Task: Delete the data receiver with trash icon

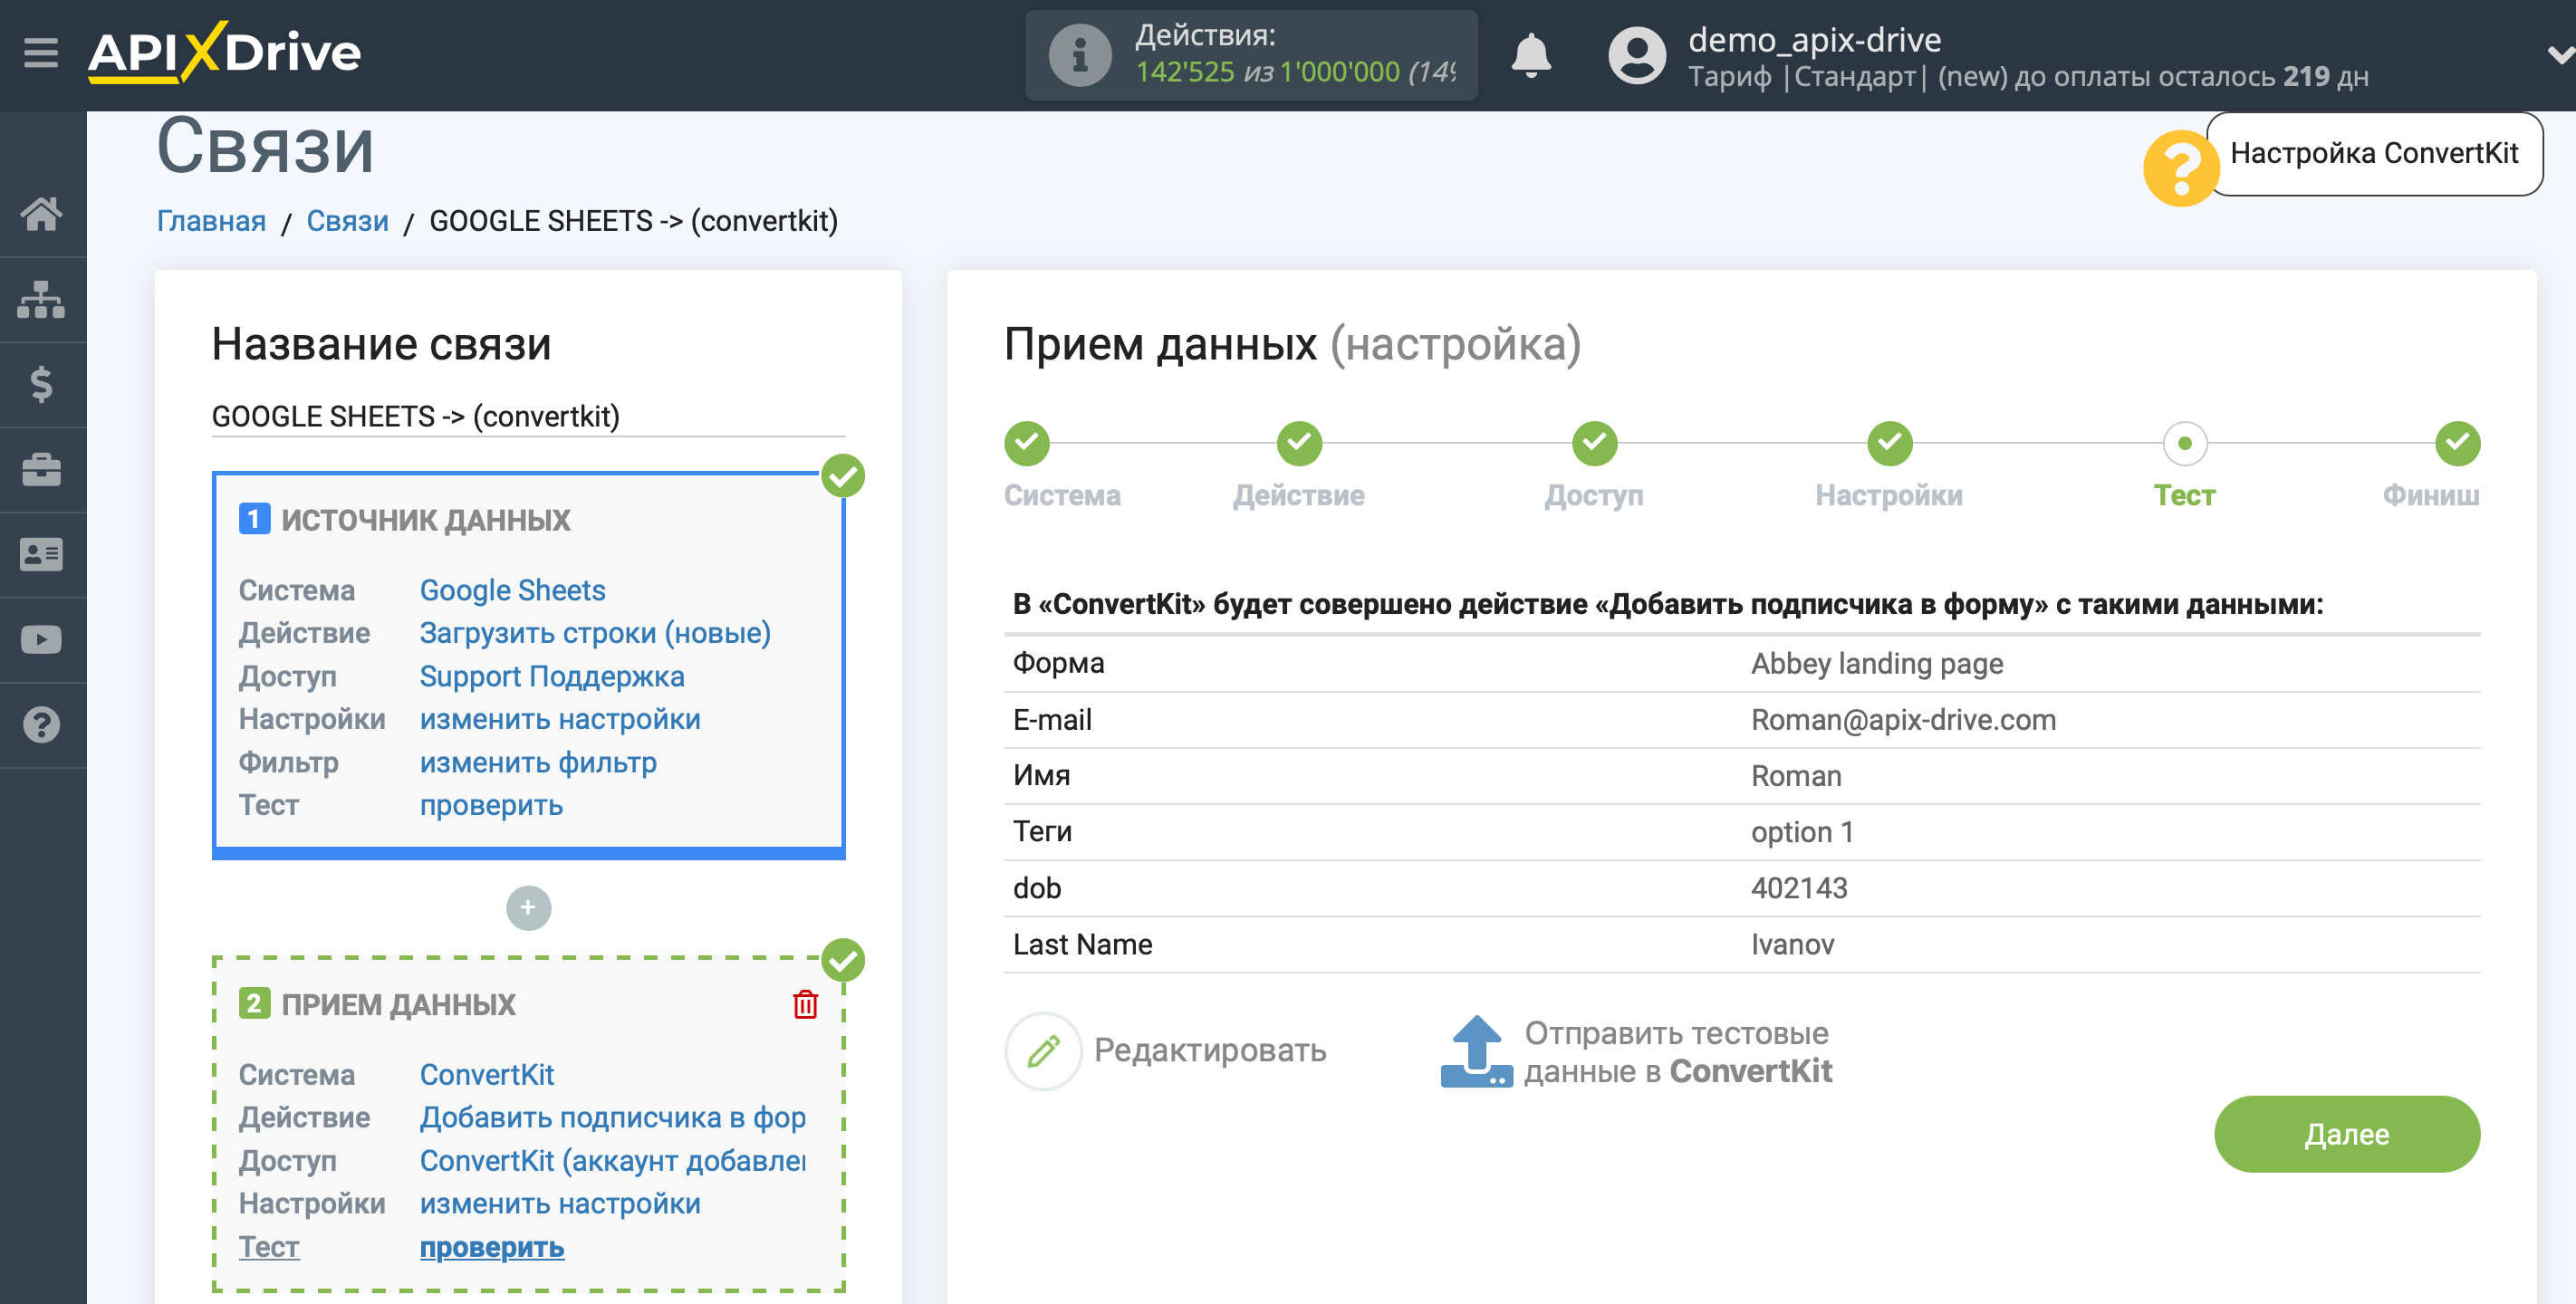Action: pyautogui.click(x=805, y=1004)
